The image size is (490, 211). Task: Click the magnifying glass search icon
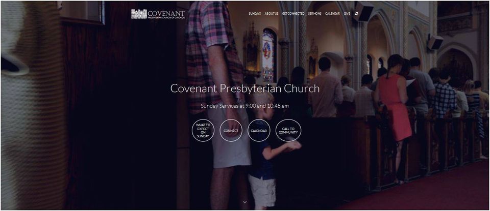[x=357, y=14]
